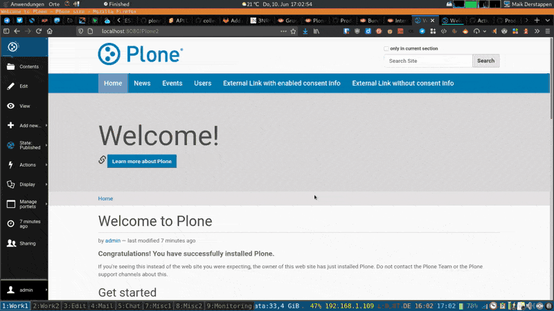Image resolution: width=554 pixels, height=311 pixels.
Task: Expand Add new… submenu
Action: pyautogui.click(x=24, y=126)
